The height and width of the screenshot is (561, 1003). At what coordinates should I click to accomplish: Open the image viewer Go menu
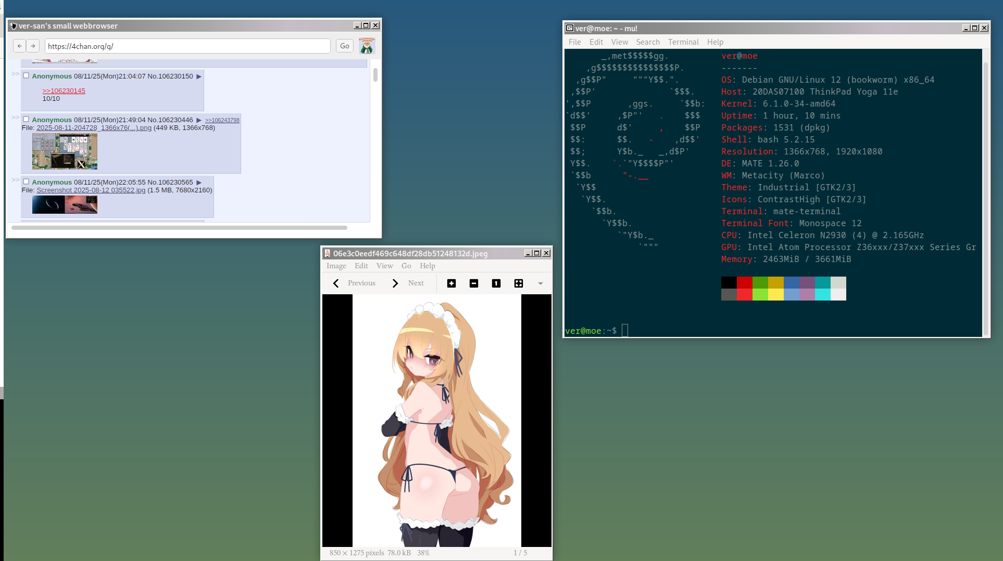[x=406, y=266]
